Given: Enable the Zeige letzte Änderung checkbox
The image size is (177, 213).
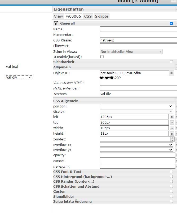Looking at the screenshot, I should (171, 201).
